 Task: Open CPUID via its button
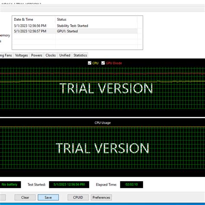point(78,197)
